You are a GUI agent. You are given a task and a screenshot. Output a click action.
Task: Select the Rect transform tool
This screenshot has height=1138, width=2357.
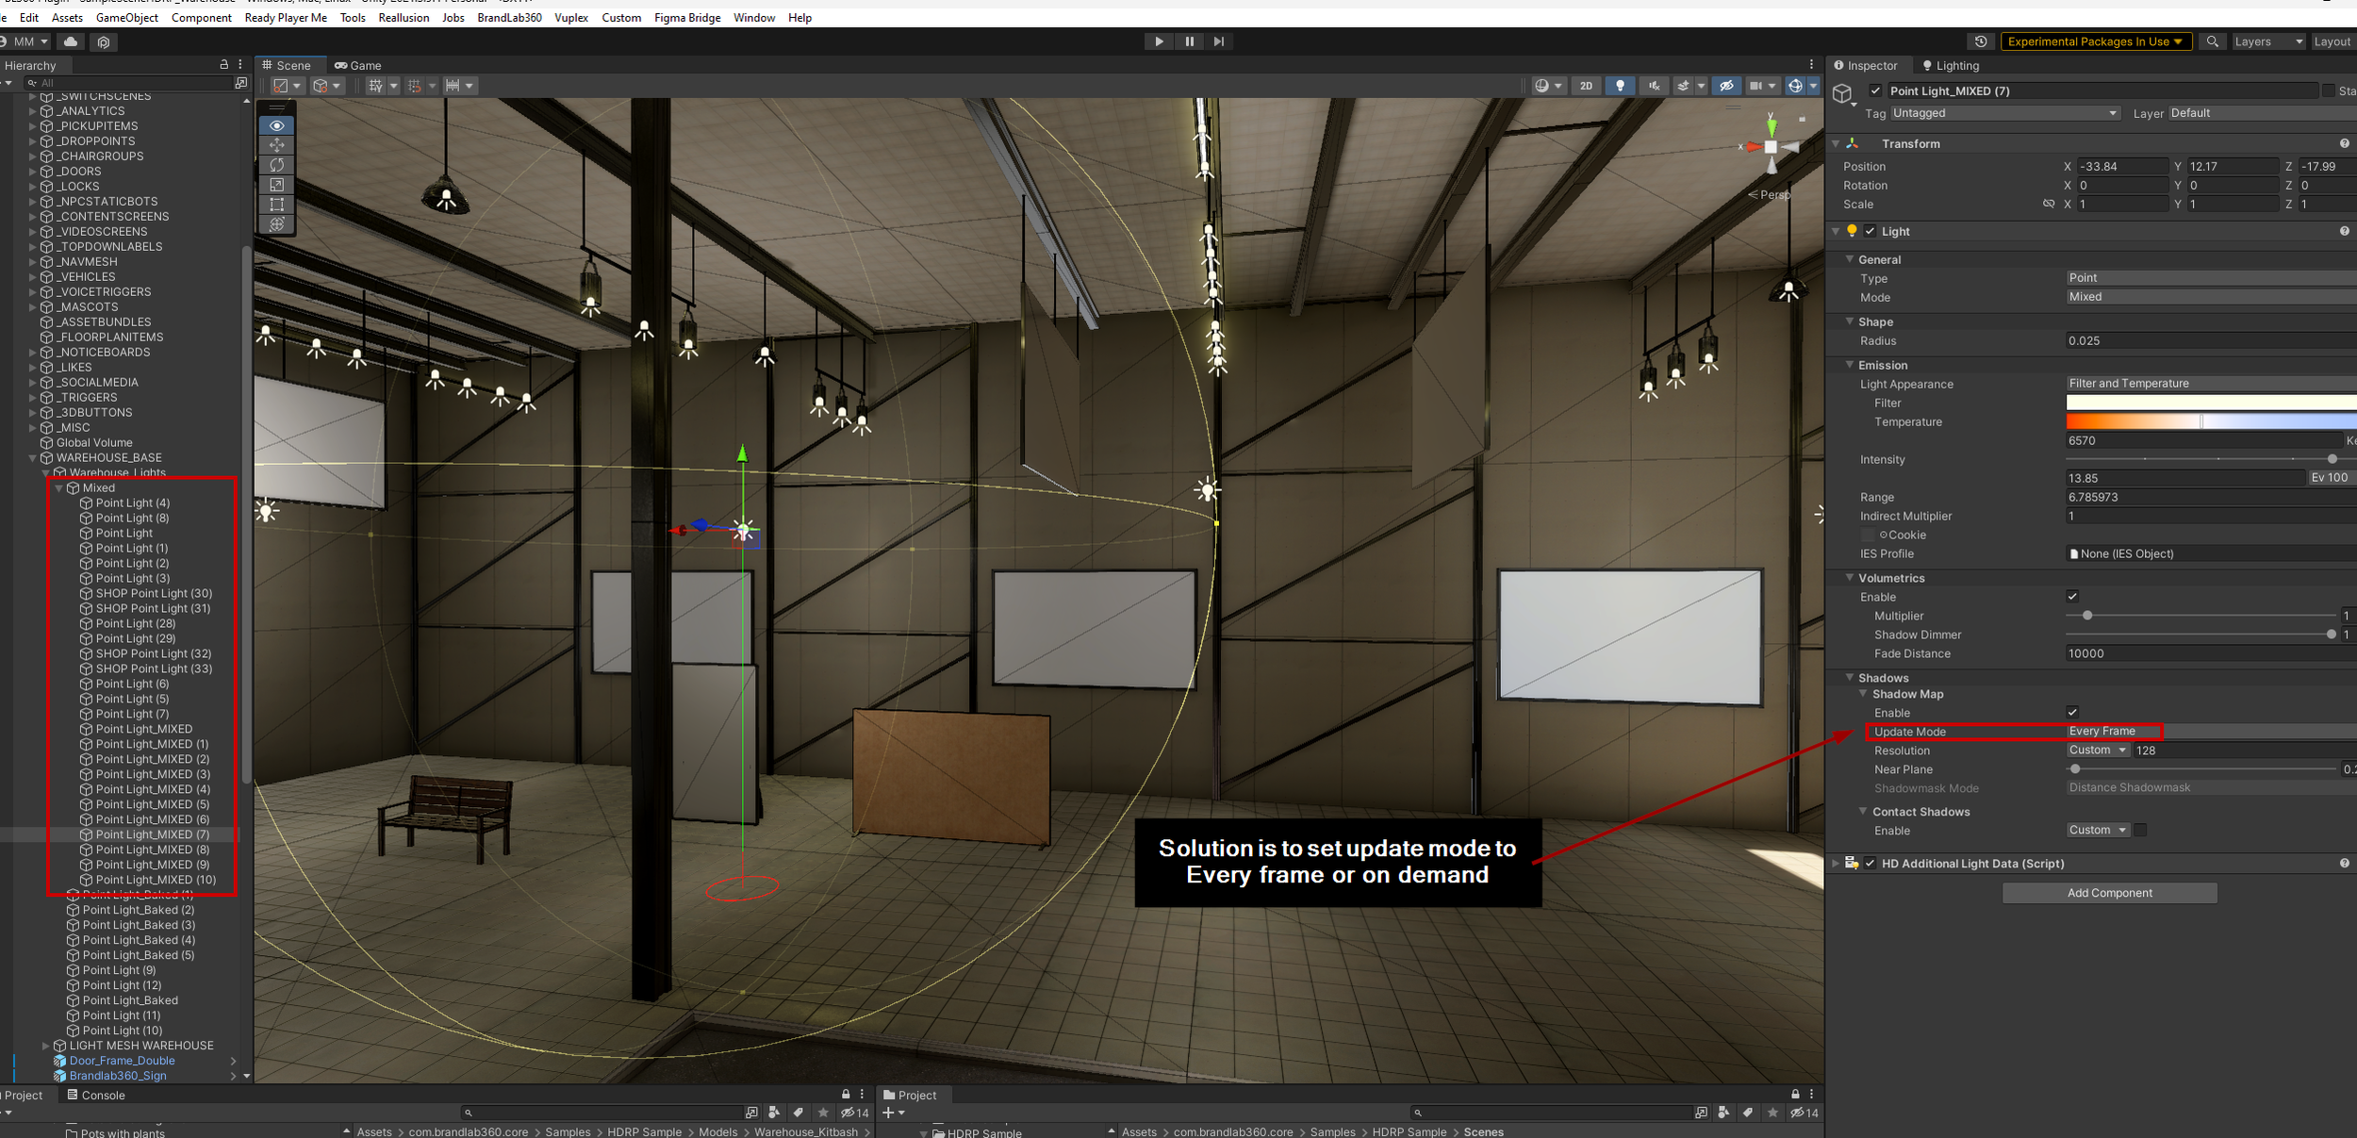point(276,205)
